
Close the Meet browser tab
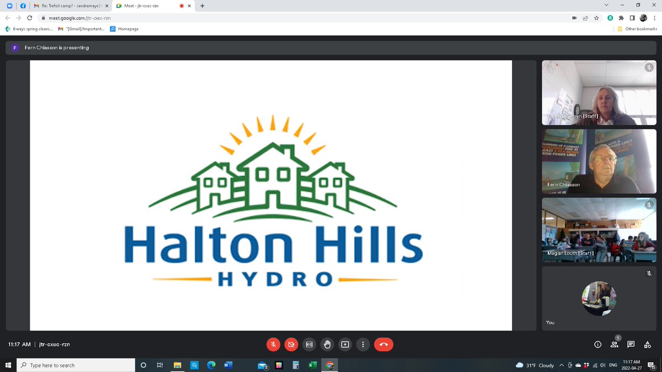(x=189, y=6)
